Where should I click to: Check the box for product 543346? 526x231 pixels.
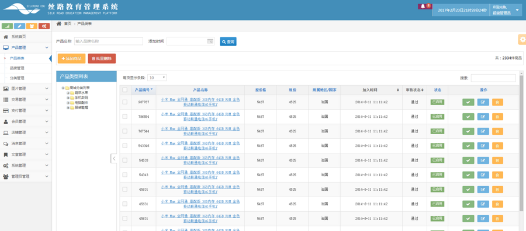coord(125,146)
